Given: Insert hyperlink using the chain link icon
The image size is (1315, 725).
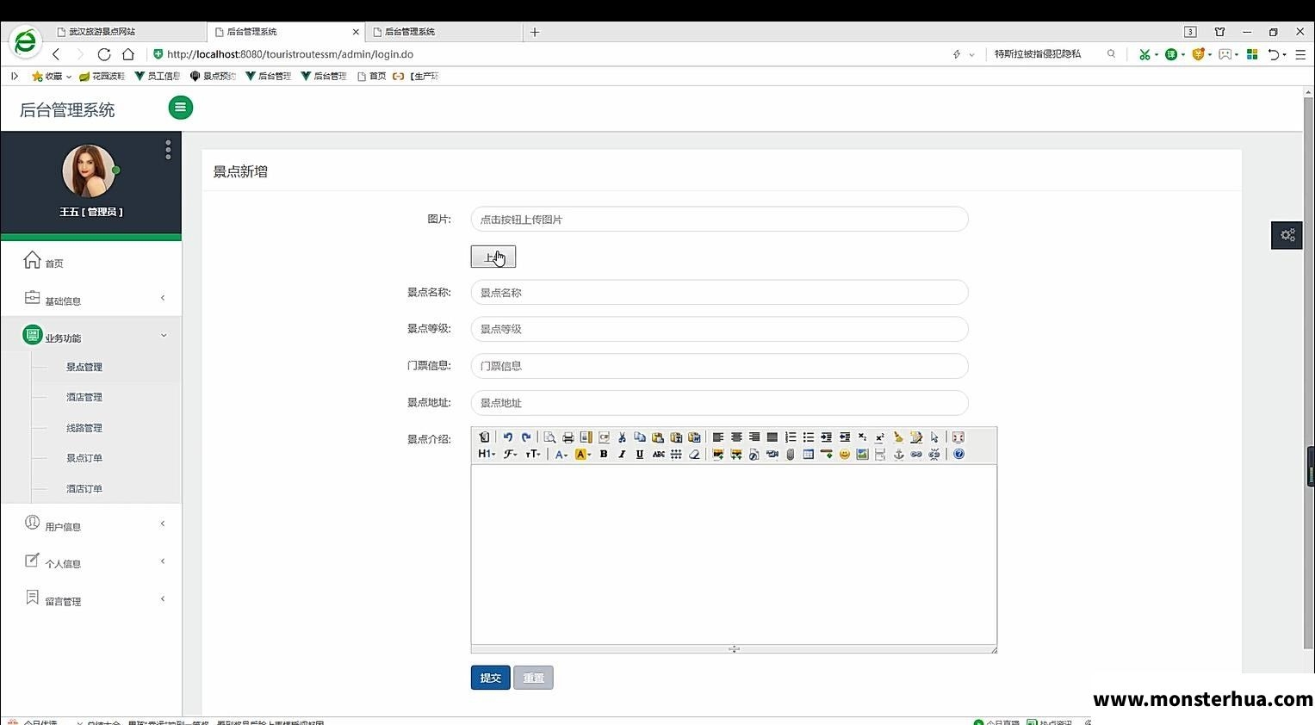Looking at the screenshot, I should 916,454.
